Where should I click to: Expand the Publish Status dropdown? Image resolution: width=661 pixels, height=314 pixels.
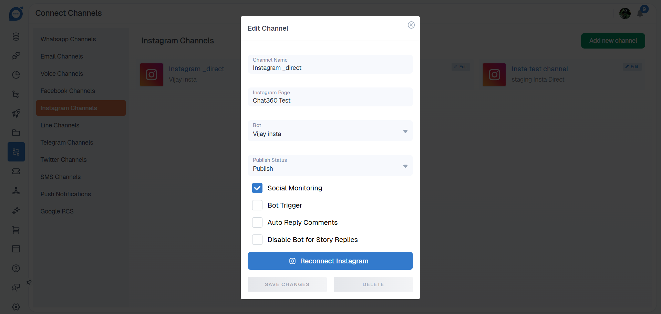pos(330,165)
